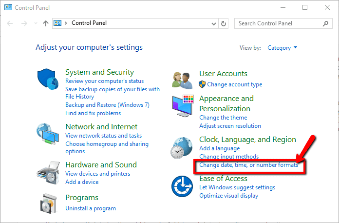Viewport: 339px width, 223px height.
Task: Click the Back navigation arrow
Action: click(10, 23)
